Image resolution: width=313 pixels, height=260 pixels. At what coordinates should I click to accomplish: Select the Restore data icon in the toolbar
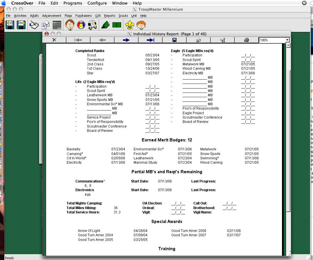tap(21, 25)
